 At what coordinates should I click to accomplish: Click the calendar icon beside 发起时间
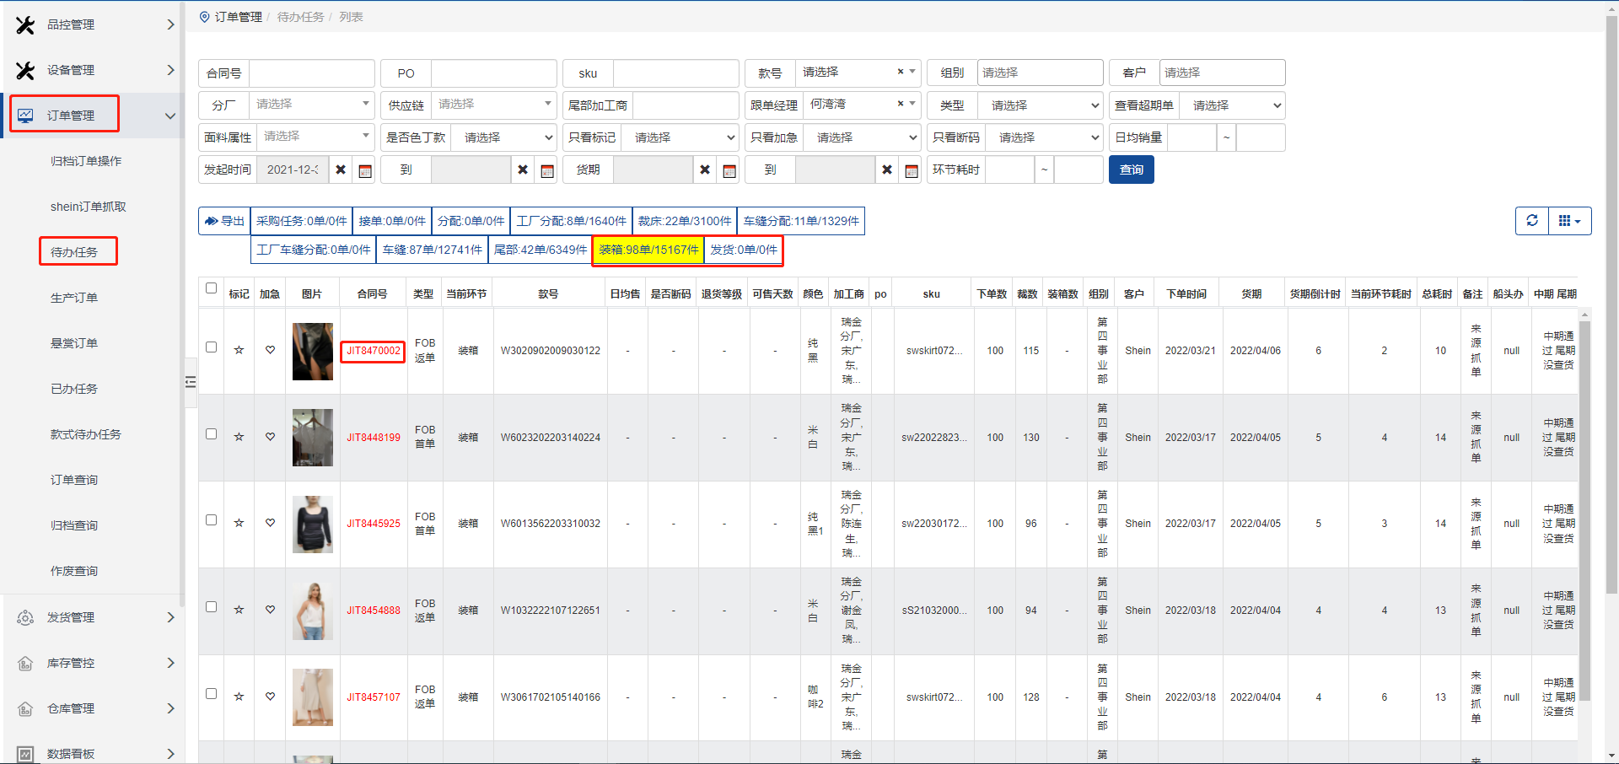tap(365, 170)
